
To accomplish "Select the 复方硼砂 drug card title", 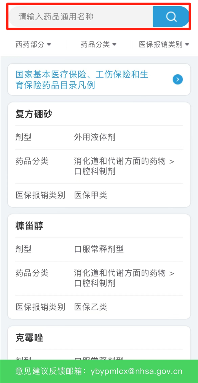I will click(34, 114).
